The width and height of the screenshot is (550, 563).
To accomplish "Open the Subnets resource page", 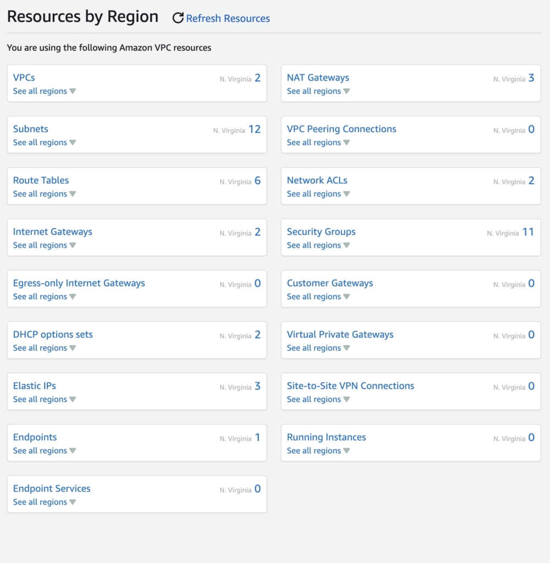I will pos(30,129).
